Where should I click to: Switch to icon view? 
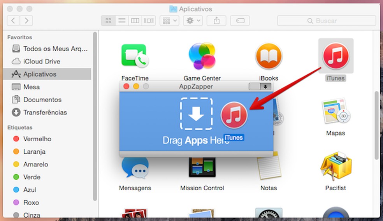pyautogui.click(x=108, y=21)
